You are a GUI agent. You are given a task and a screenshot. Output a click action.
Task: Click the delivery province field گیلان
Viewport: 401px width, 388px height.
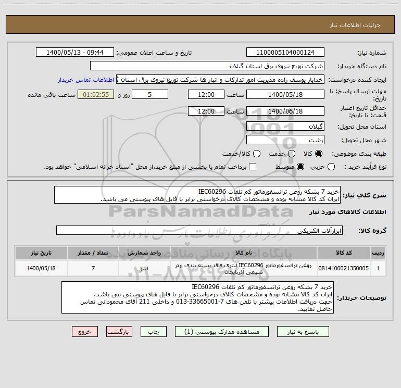point(285,127)
